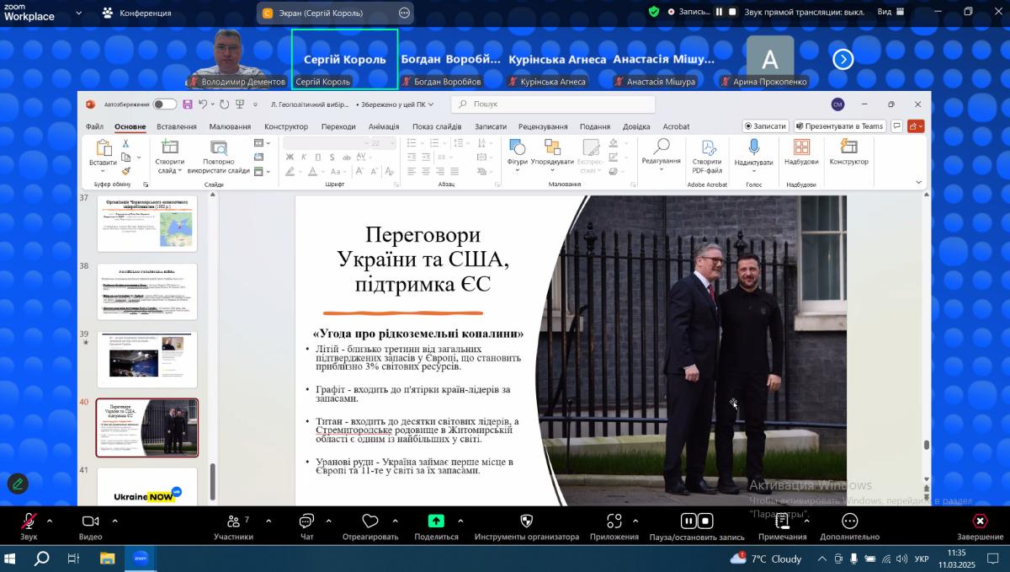
Task: Select slide 39 thumbnail
Action: [147, 359]
